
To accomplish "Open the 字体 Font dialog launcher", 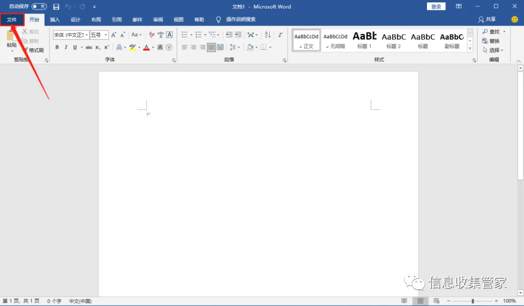I will coord(174,61).
